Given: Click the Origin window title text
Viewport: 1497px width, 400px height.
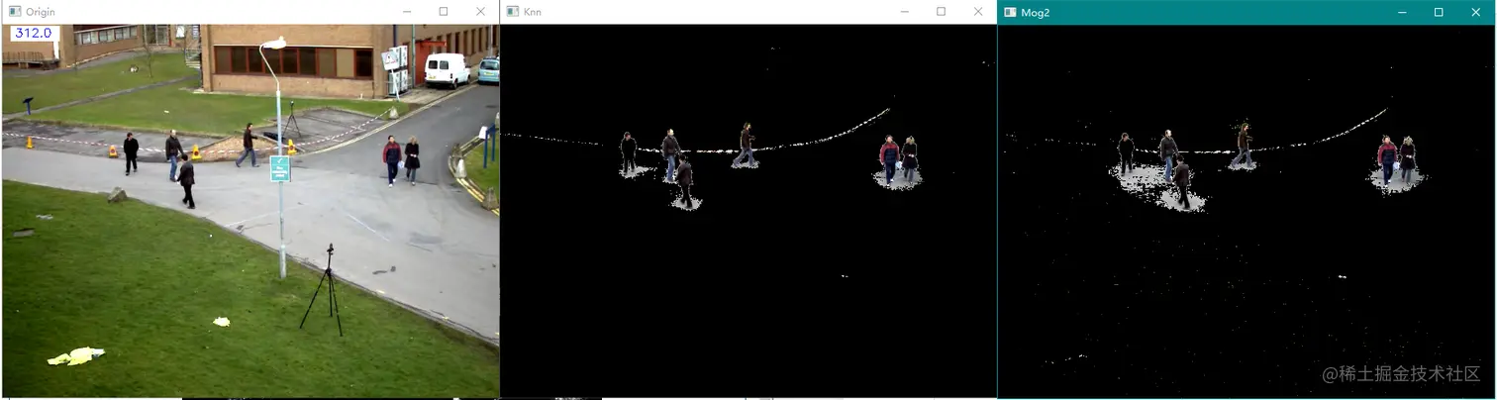Looking at the screenshot, I should [41, 12].
